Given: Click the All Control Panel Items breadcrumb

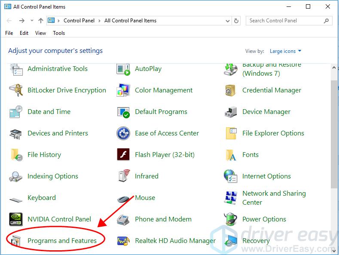Looking at the screenshot, I should point(130,21).
